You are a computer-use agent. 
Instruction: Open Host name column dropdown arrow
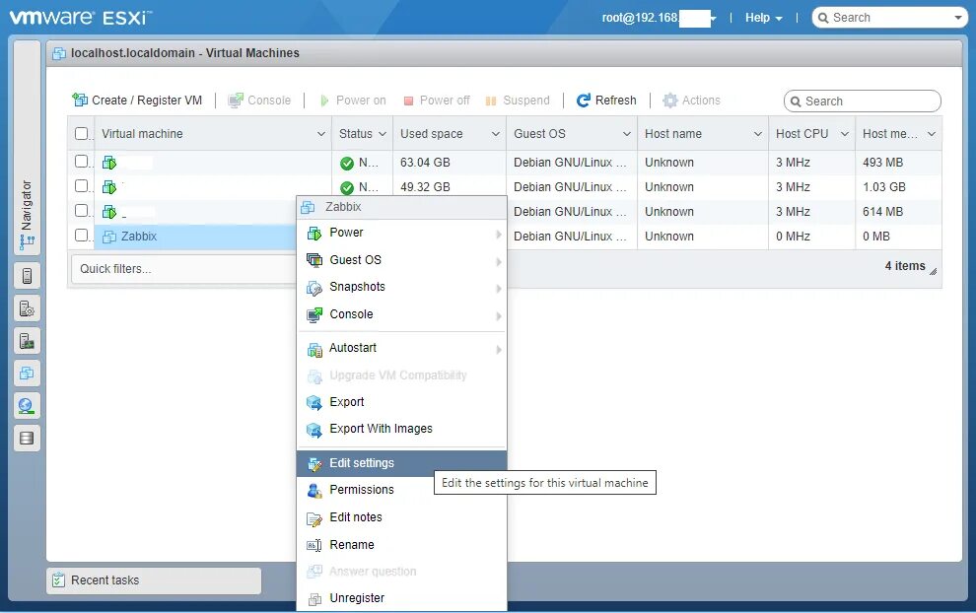pos(757,134)
